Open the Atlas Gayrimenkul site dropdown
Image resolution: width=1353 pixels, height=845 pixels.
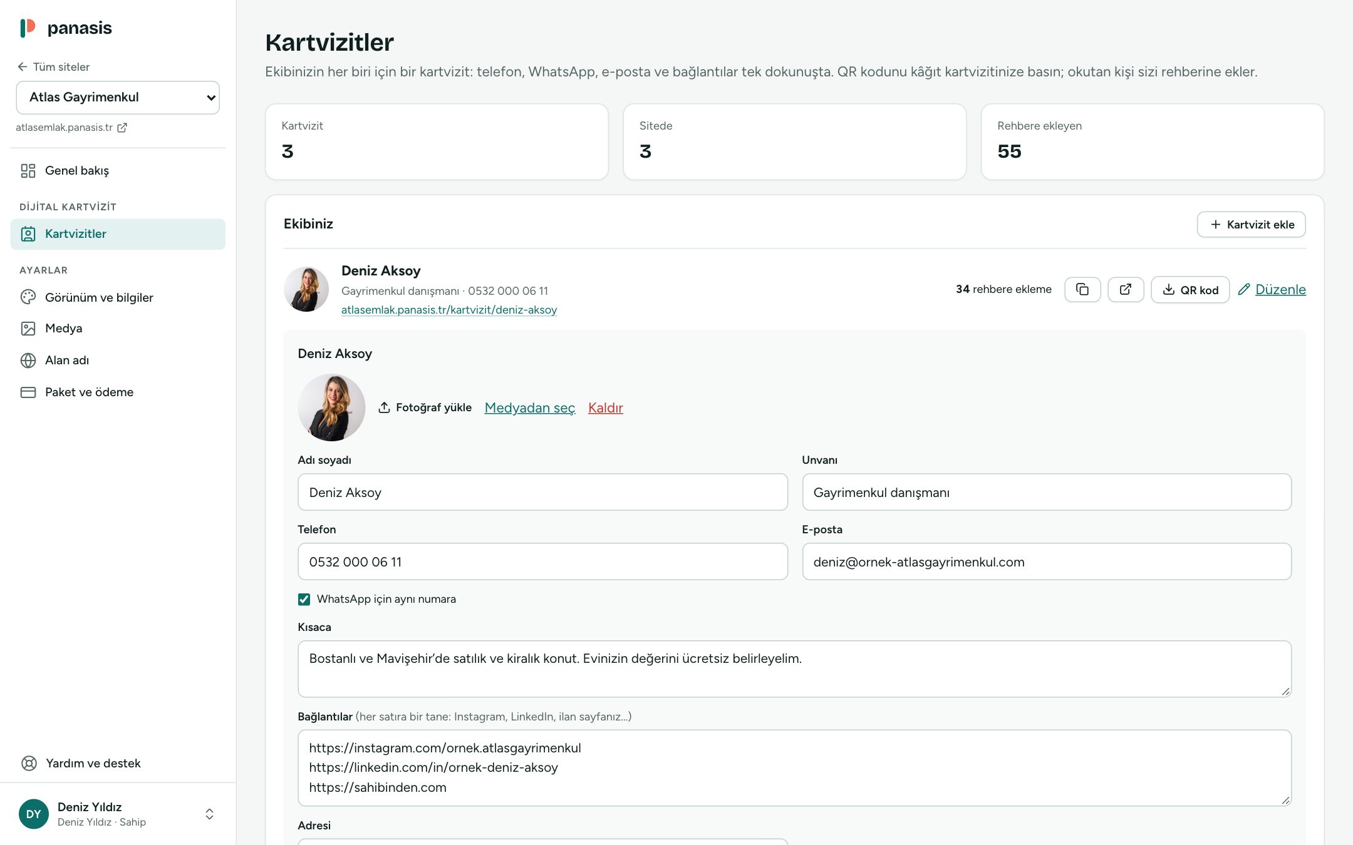(118, 98)
